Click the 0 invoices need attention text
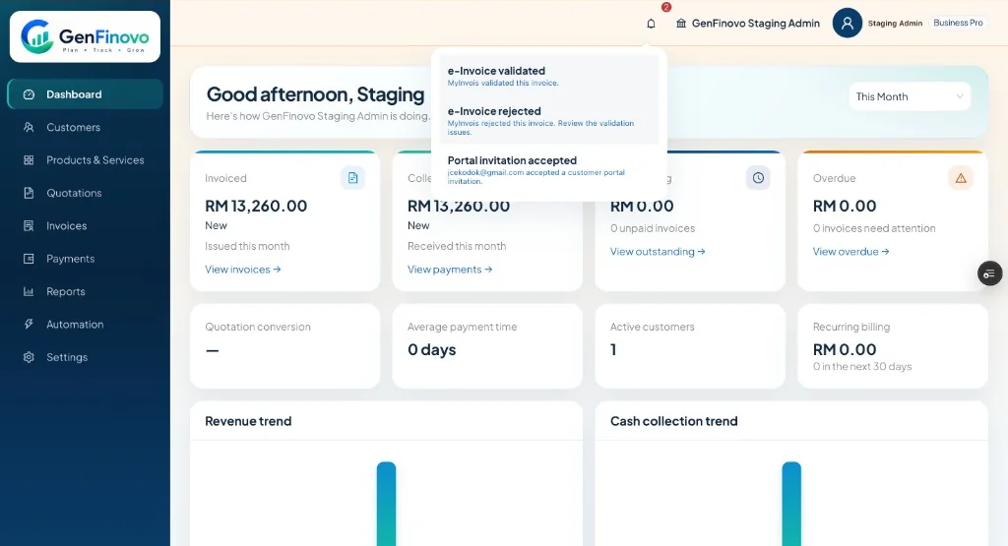The width and height of the screenshot is (1008, 546). [x=874, y=228]
